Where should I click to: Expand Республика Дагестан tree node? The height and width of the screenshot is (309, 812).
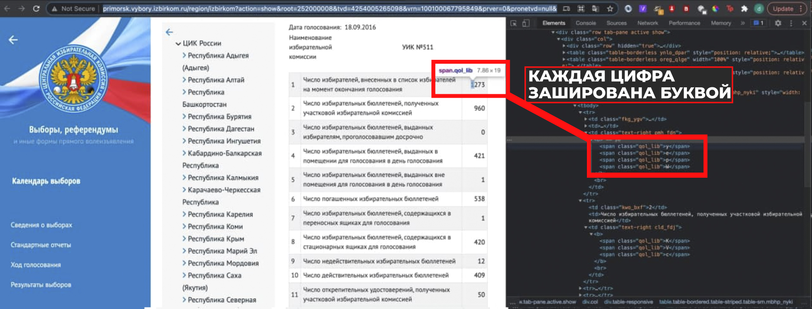click(185, 129)
